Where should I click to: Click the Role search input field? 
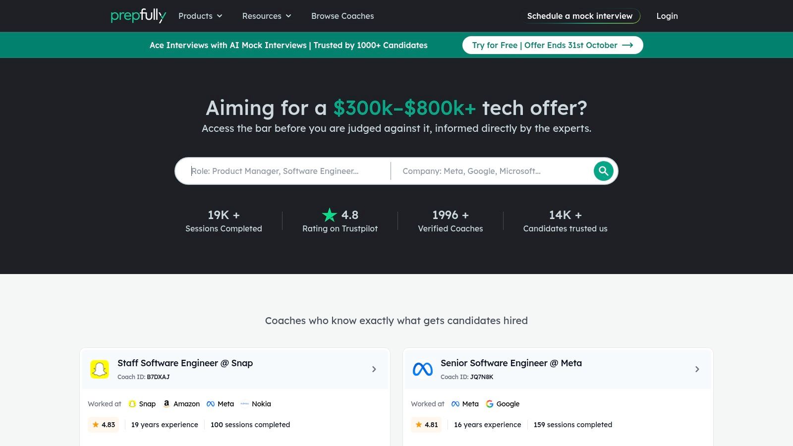point(287,171)
